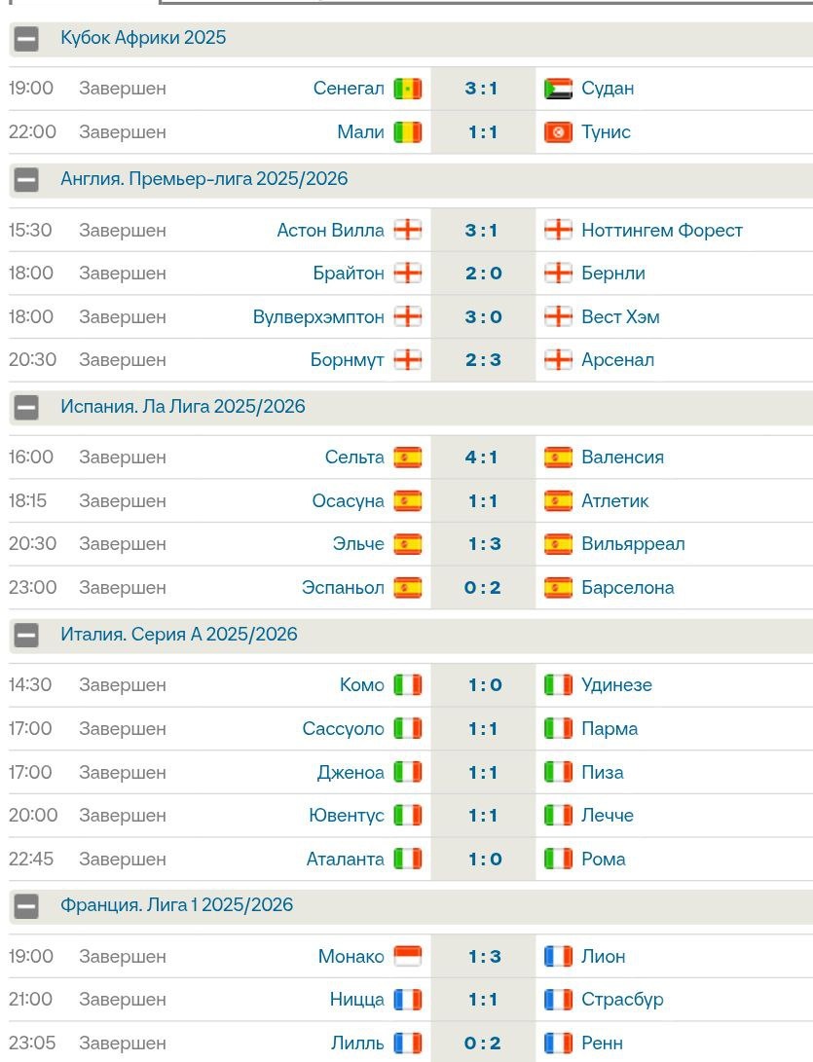Click the Italy flag beside Ювентус
Viewport: 813px width, 1062px height.
click(x=407, y=816)
